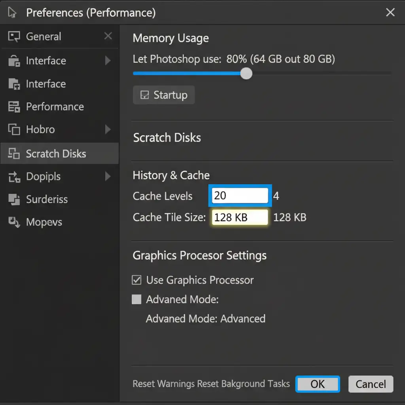Click the Scratch Disks sidebar icon

click(14, 154)
